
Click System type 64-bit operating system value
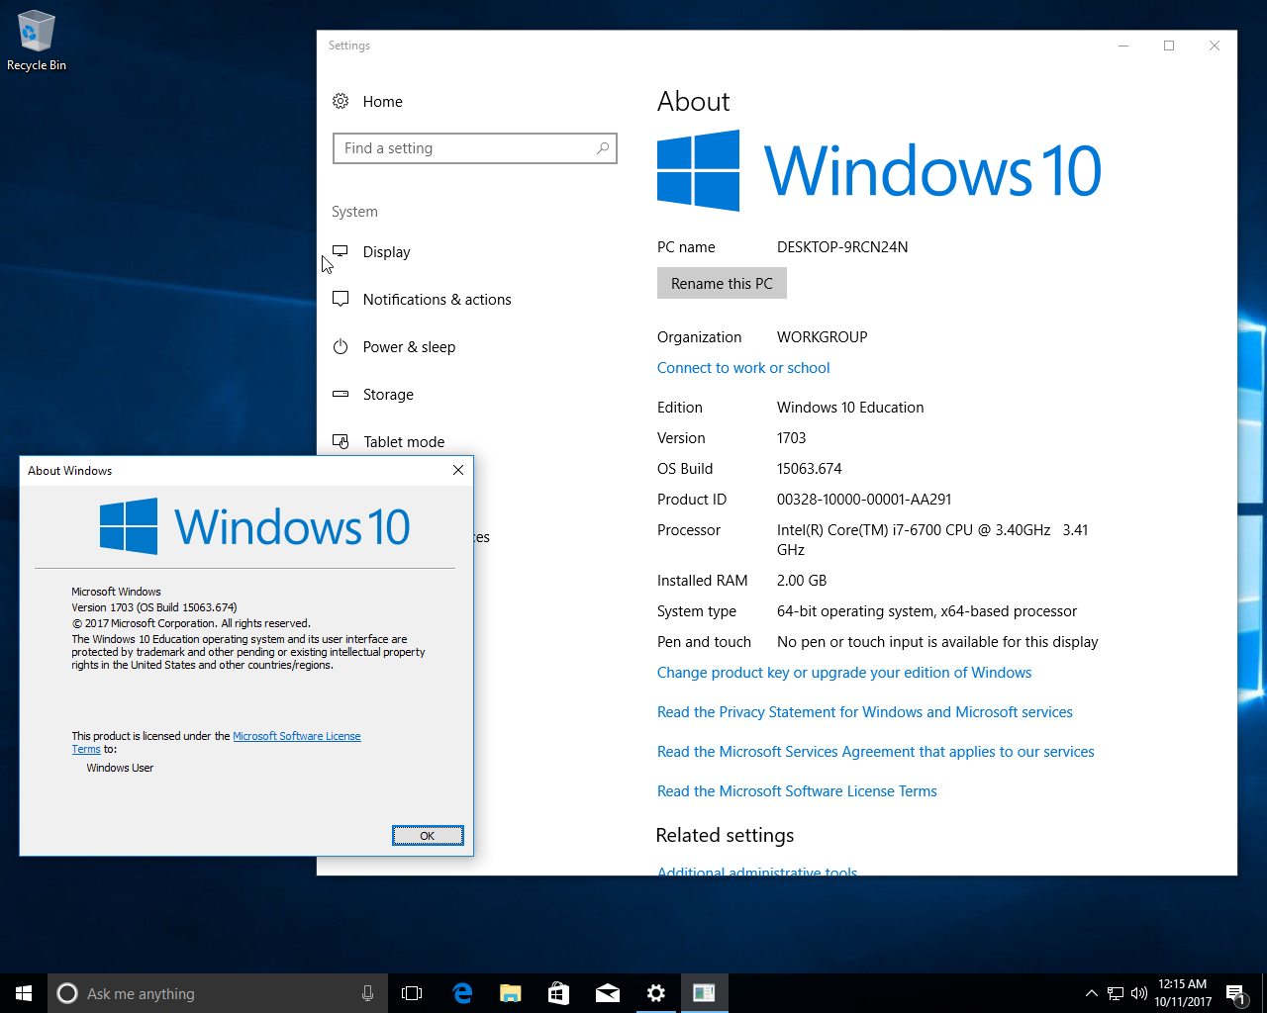tap(927, 611)
